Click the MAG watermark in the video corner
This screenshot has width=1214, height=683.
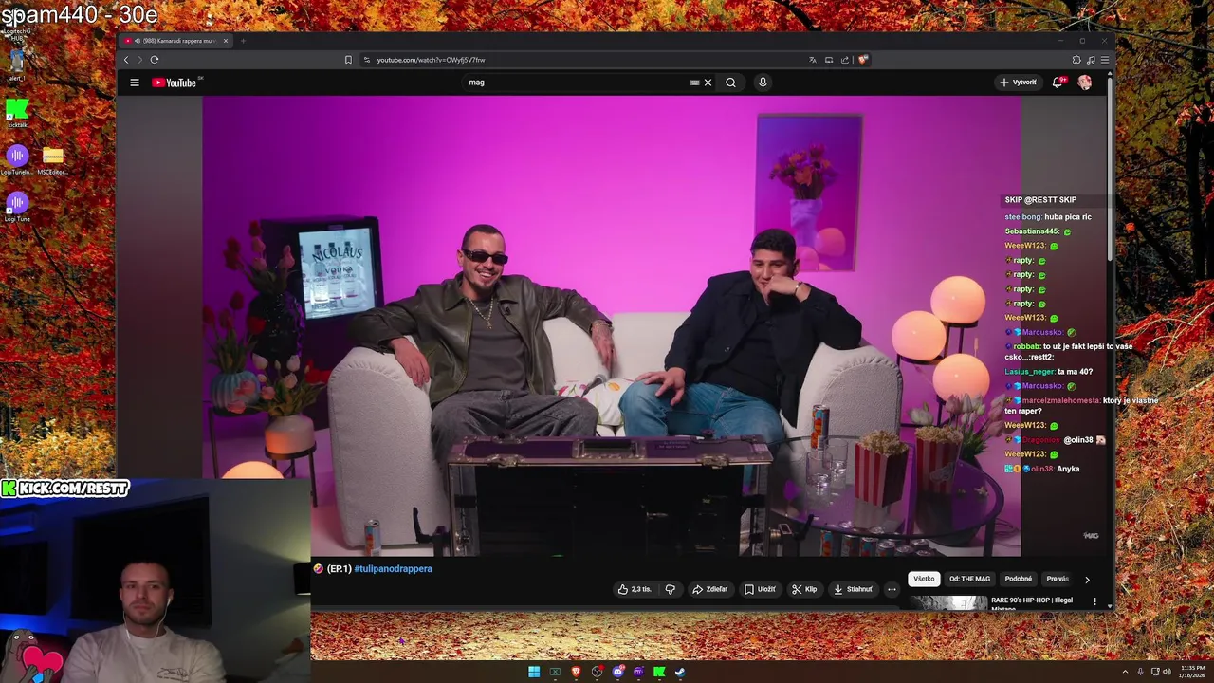coord(1091,536)
